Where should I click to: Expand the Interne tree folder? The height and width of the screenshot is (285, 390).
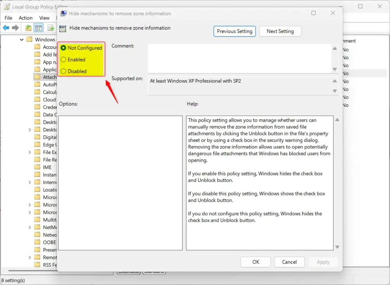[30, 182]
